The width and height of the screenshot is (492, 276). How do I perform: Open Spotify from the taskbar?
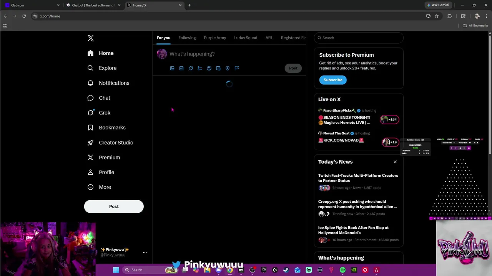(342, 270)
